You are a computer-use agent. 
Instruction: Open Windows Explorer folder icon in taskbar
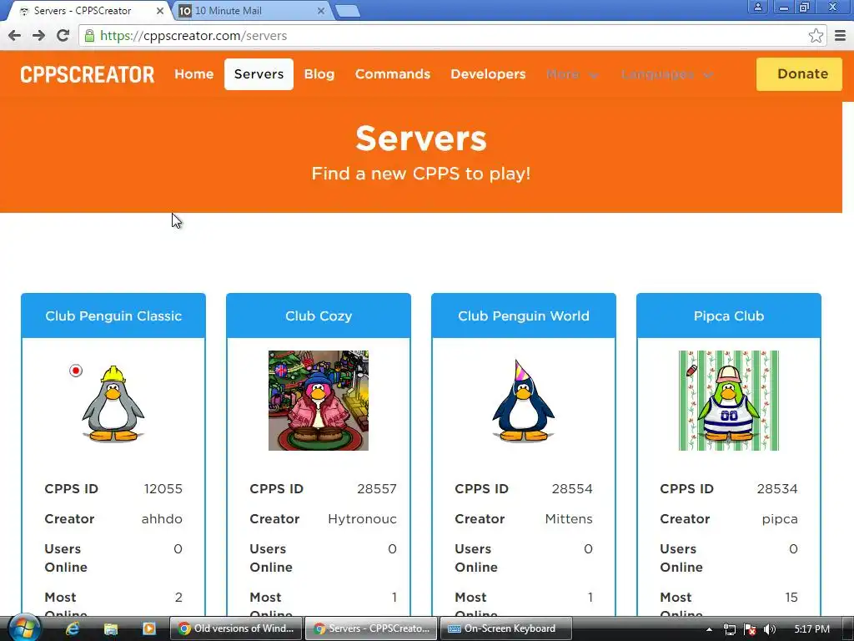coord(111,629)
